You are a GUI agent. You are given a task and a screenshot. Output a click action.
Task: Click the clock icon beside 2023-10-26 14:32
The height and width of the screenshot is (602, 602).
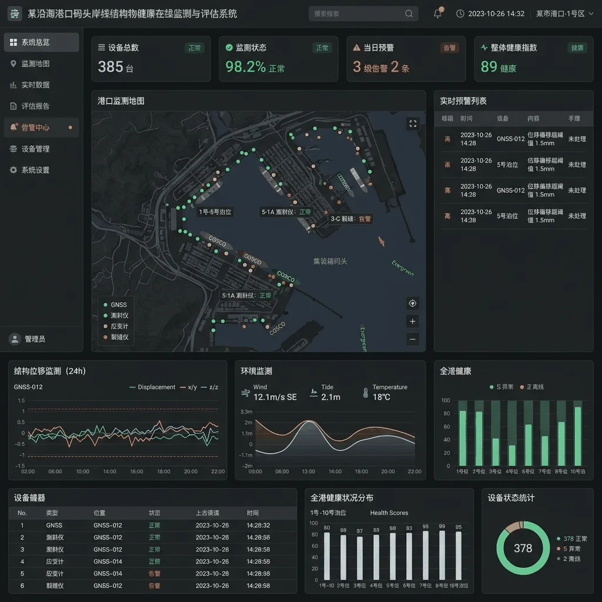click(460, 14)
